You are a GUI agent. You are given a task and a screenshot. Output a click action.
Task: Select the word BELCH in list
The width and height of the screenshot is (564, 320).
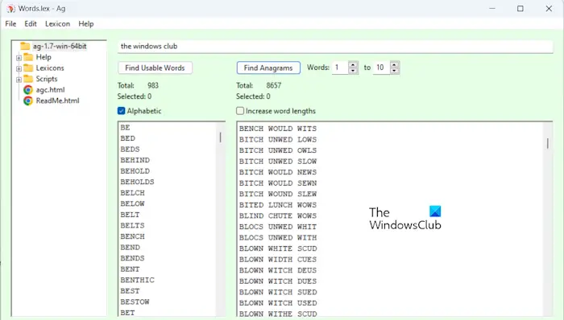(132, 193)
